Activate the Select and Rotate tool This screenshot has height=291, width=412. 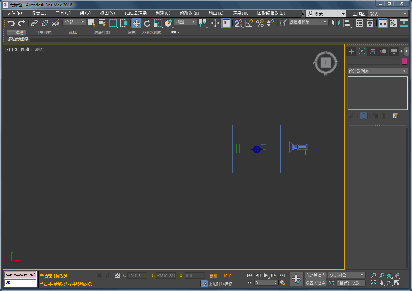(147, 23)
